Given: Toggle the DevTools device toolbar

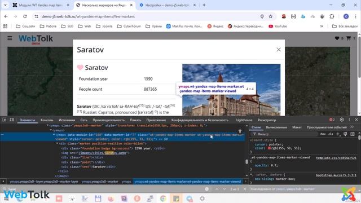Looking at the screenshot, I should [12, 120].
